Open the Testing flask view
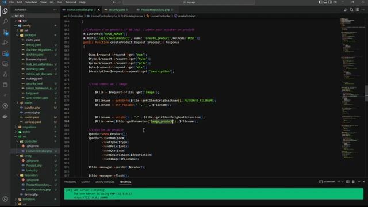The height and width of the screenshot is (207, 368). coord(5,74)
